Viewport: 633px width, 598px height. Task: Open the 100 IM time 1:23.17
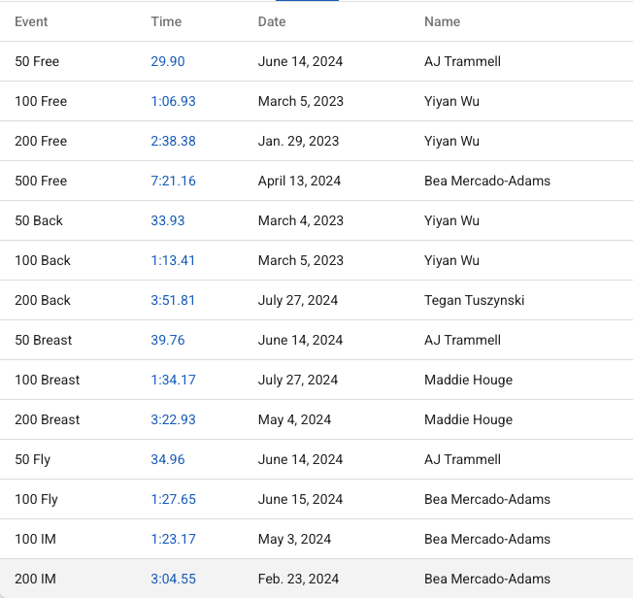click(173, 539)
